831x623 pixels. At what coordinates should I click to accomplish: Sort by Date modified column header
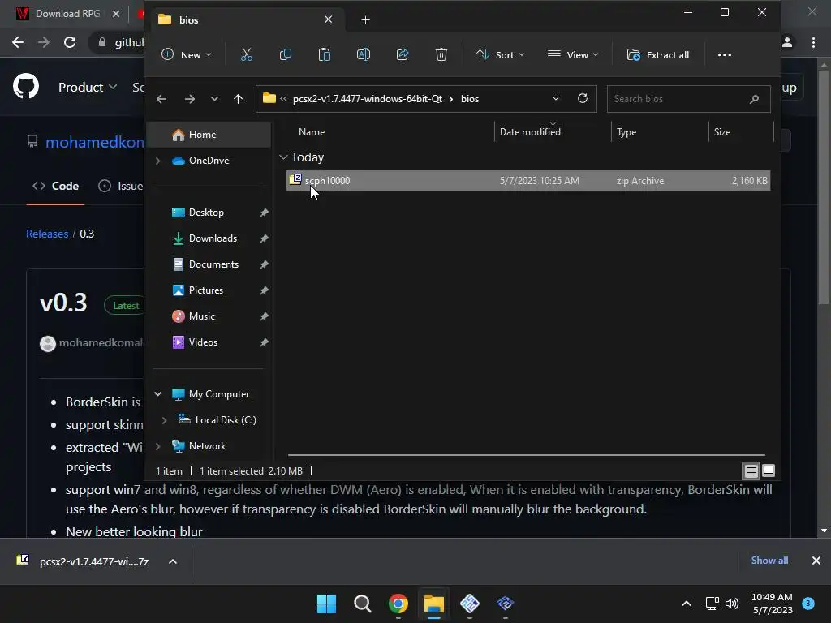tap(530, 132)
